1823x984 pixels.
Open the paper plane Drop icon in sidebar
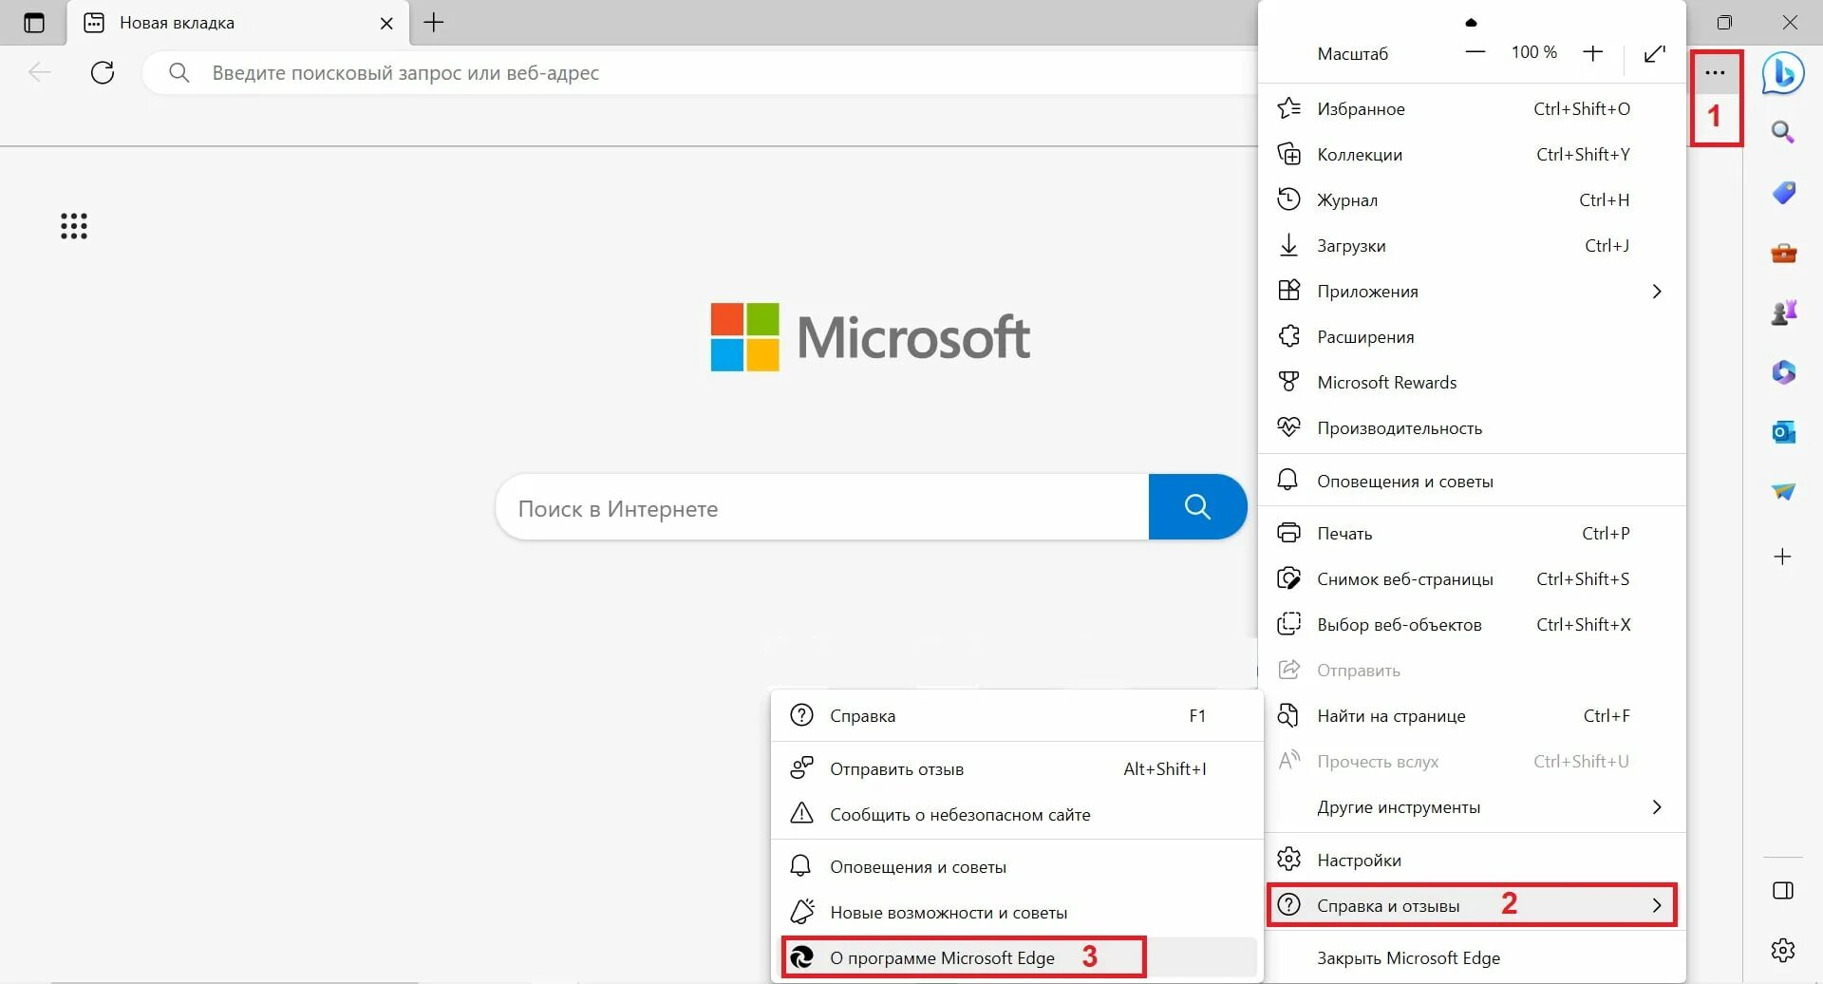point(1783,492)
